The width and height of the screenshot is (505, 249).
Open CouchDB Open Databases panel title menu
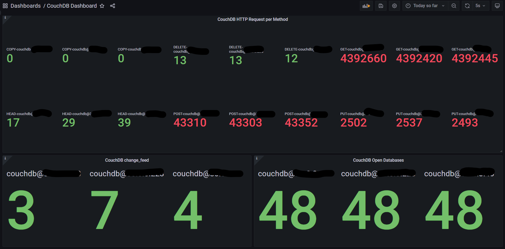point(378,160)
